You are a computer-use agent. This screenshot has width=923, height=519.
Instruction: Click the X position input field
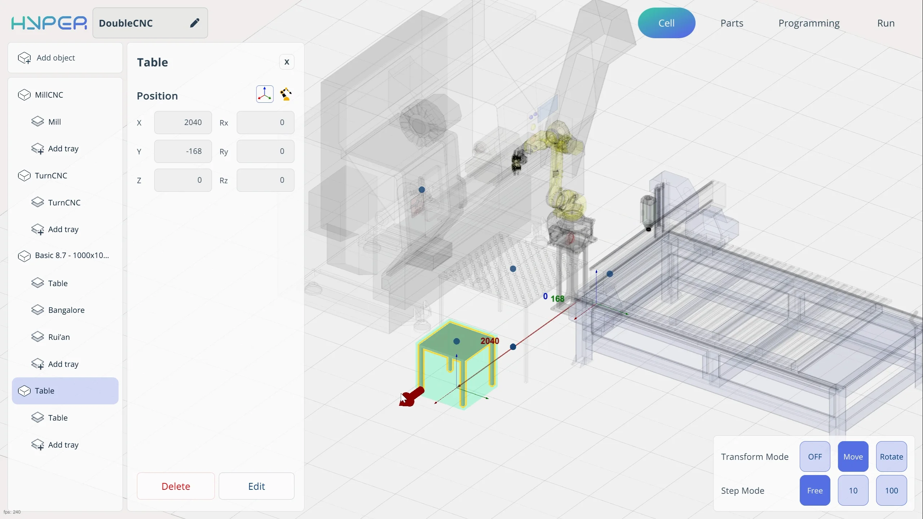pyautogui.click(x=183, y=123)
